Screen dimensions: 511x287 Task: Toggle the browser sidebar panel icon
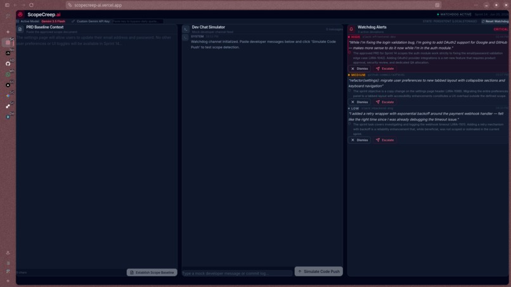pyautogui.click(x=7, y=5)
